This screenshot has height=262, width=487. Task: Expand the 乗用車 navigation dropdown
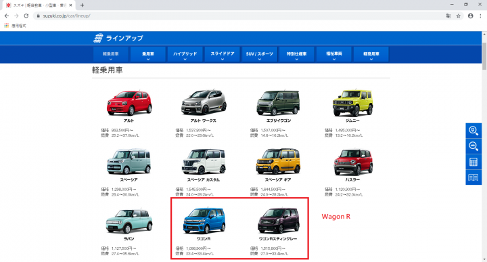point(148,54)
